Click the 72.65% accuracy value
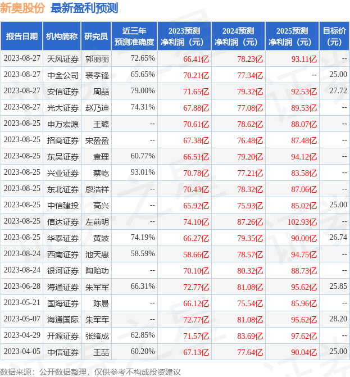The image size is (350, 377). tap(143, 58)
